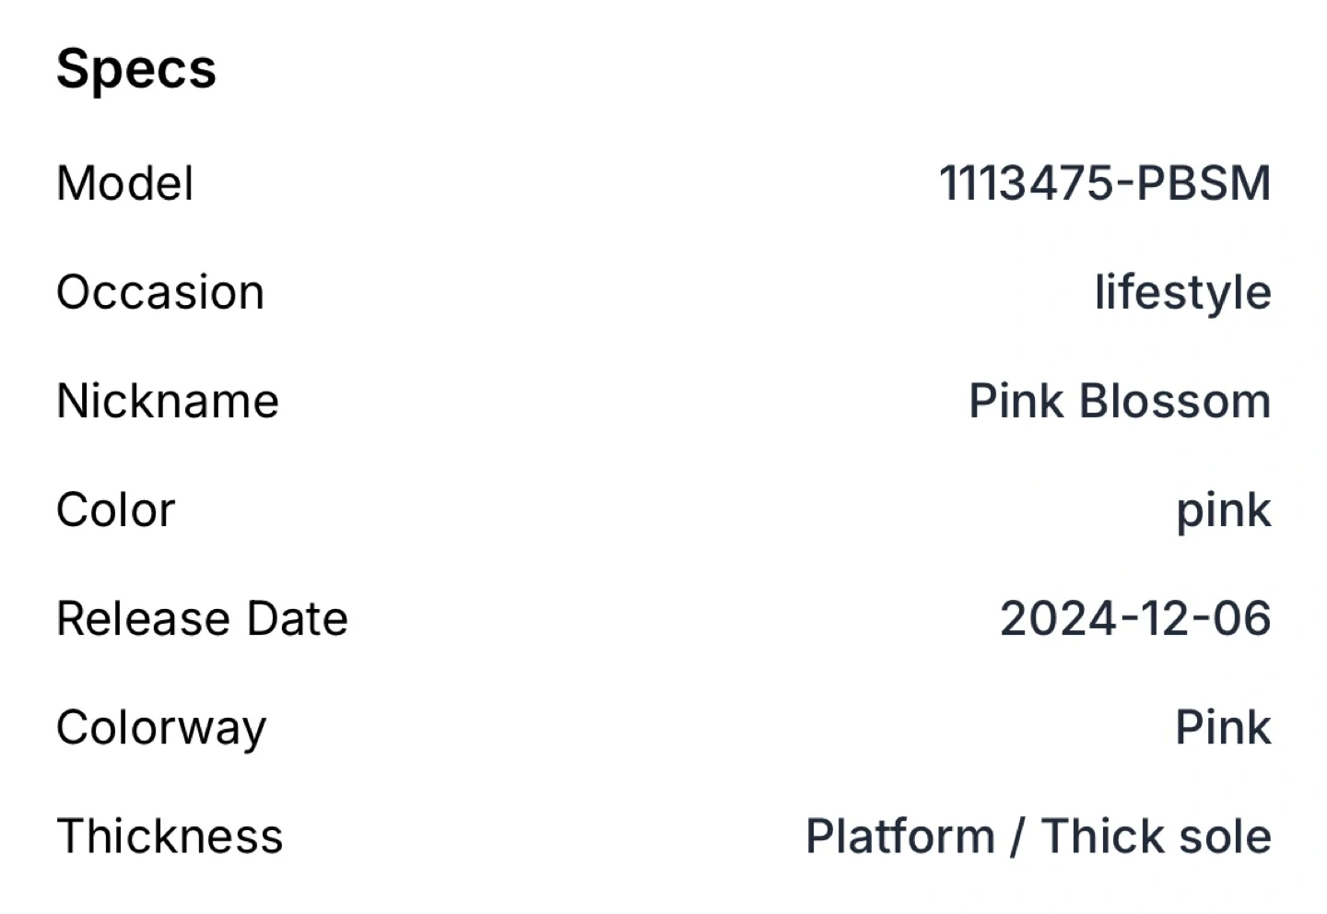Image resolution: width=1327 pixels, height=914 pixels.
Task: Select the Pink colorway value
Action: [1223, 728]
